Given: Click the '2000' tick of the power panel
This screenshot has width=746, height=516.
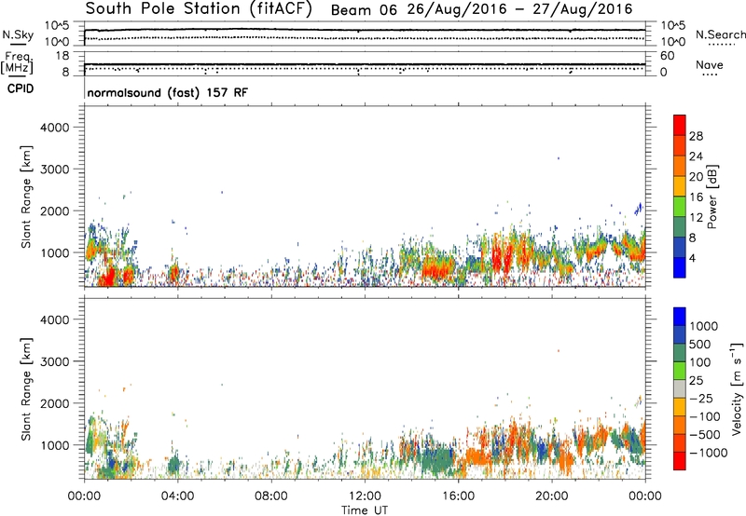Looking at the screenshot, I should click(55, 210).
